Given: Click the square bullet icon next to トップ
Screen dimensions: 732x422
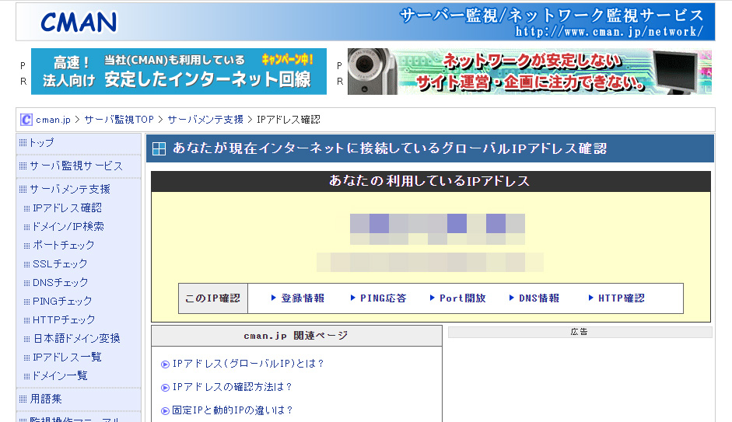Looking at the screenshot, I should (23, 143).
